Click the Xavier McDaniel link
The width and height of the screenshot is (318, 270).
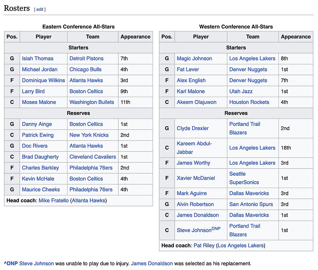(196, 178)
